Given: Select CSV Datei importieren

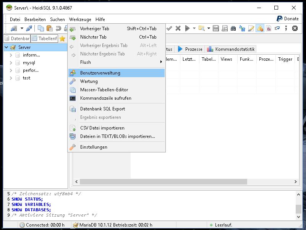Looking at the screenshot, I should tap(117, 128).
